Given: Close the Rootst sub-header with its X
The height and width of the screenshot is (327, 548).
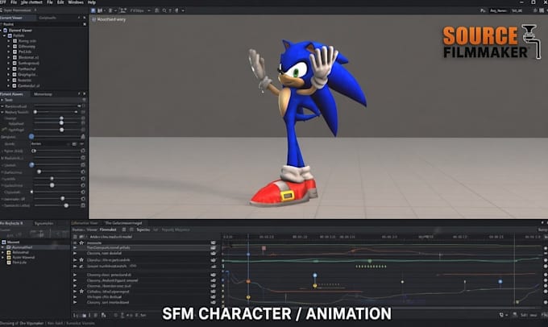Looking at the screenshot, I should (x=85, y=24).
